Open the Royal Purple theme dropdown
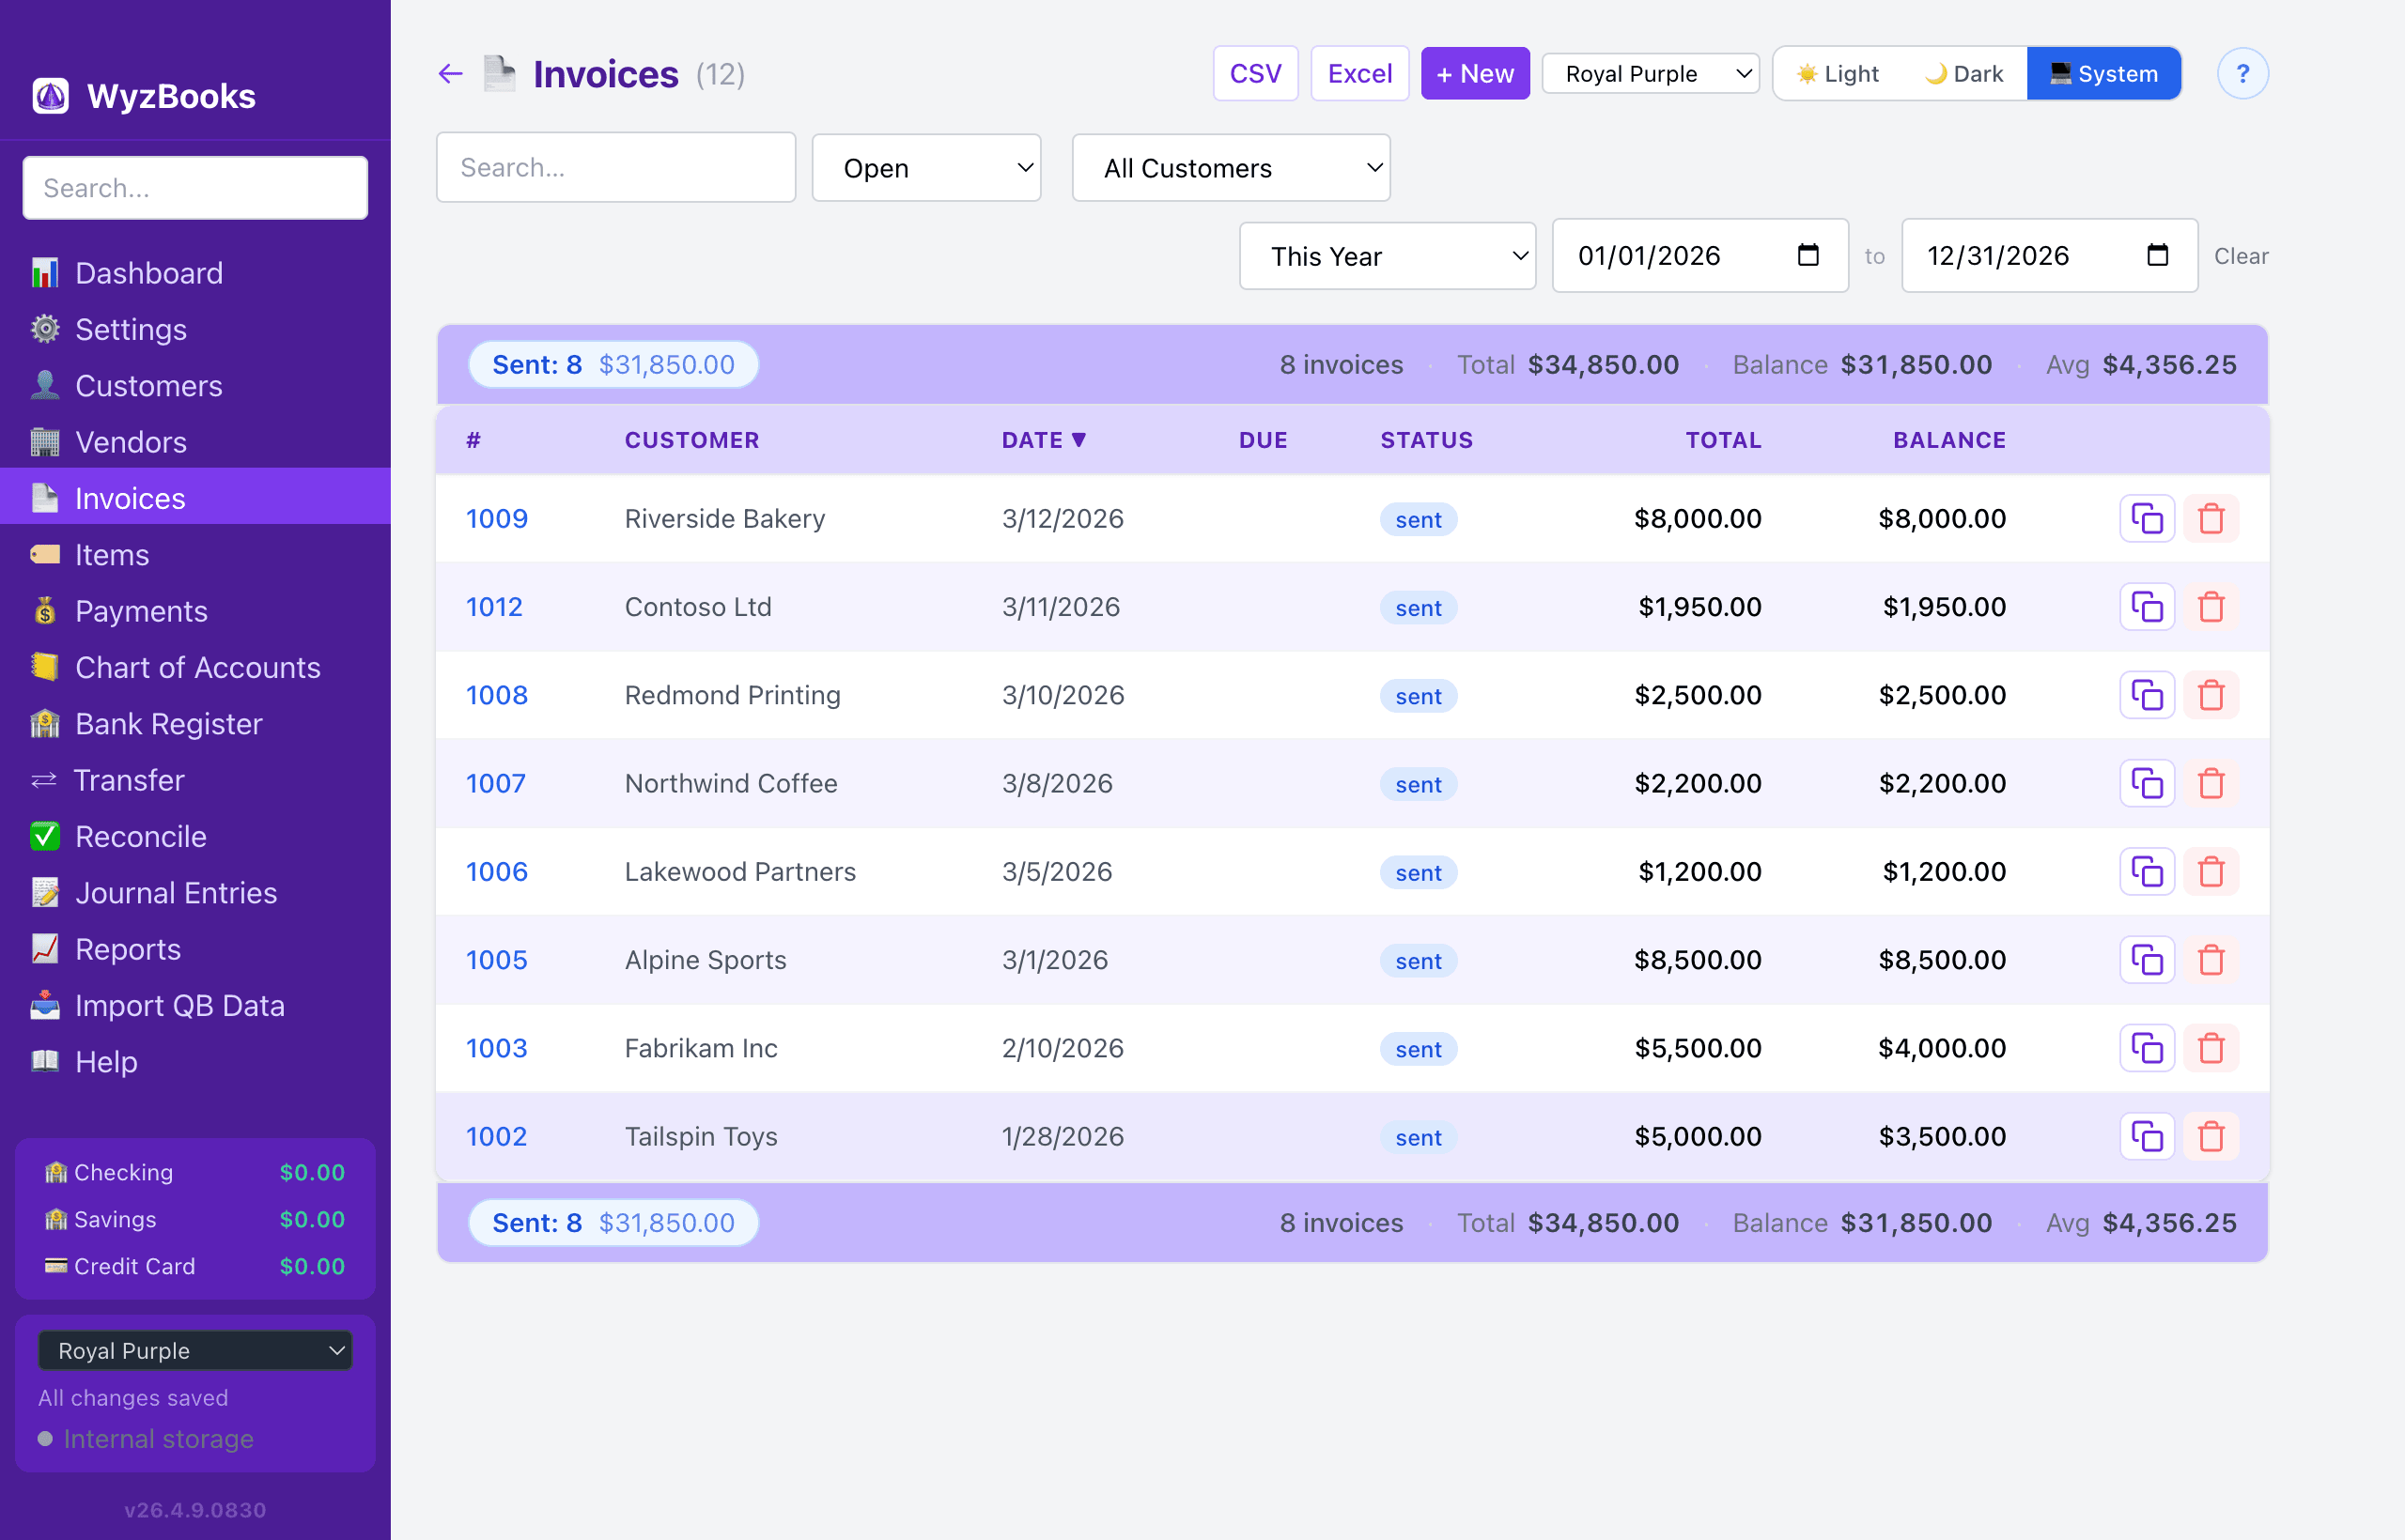The width and height of the screenshot is (2405, 1540). pyautogui.click(x=1650, y=73)
